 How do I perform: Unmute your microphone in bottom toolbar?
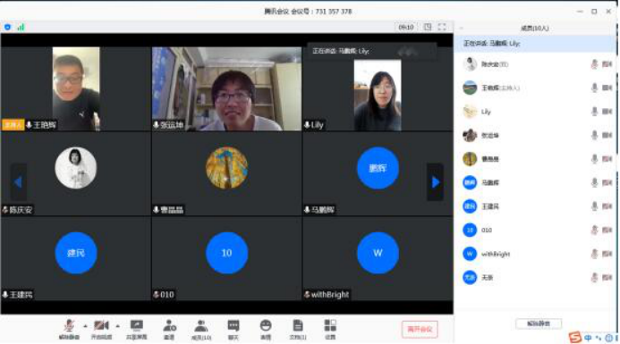(69, 330)
